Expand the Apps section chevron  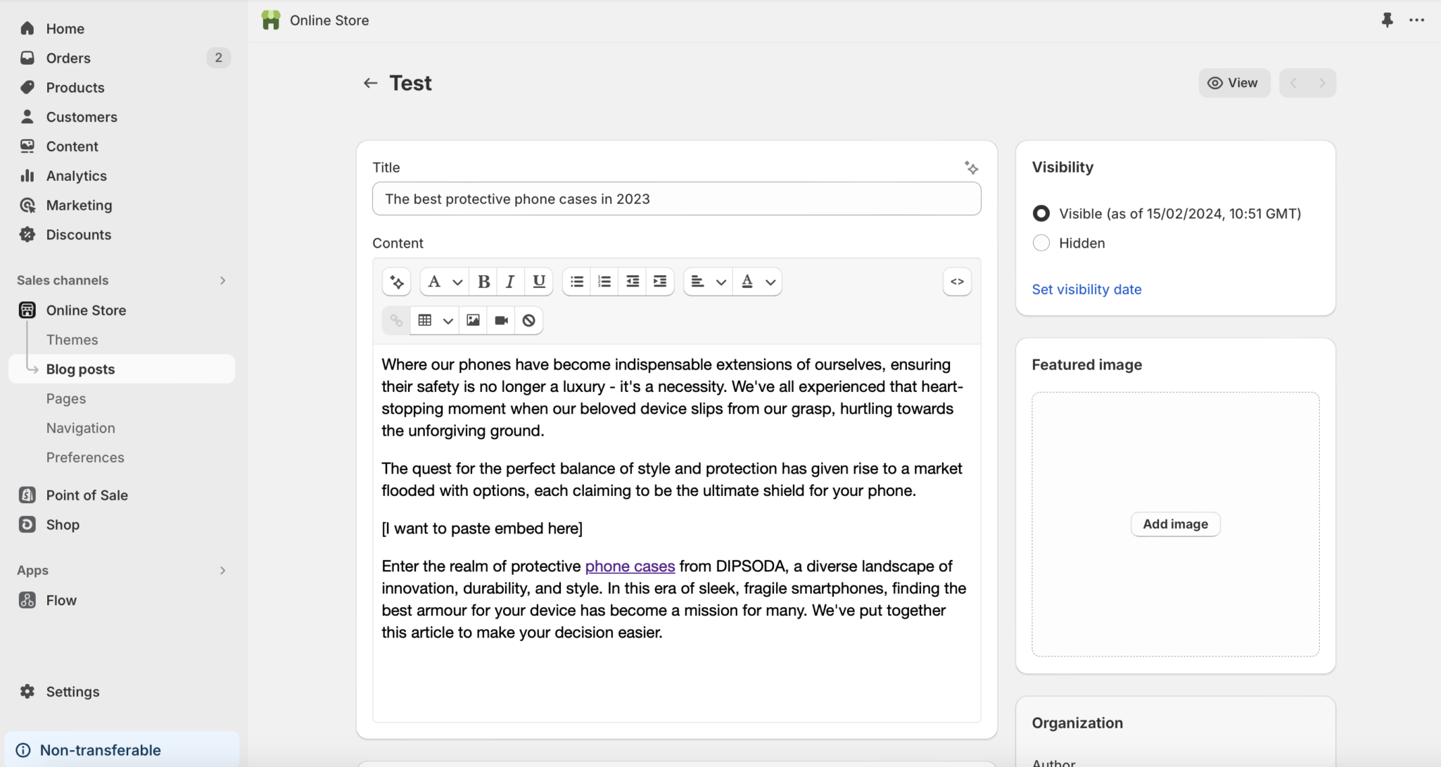[222, 570]
